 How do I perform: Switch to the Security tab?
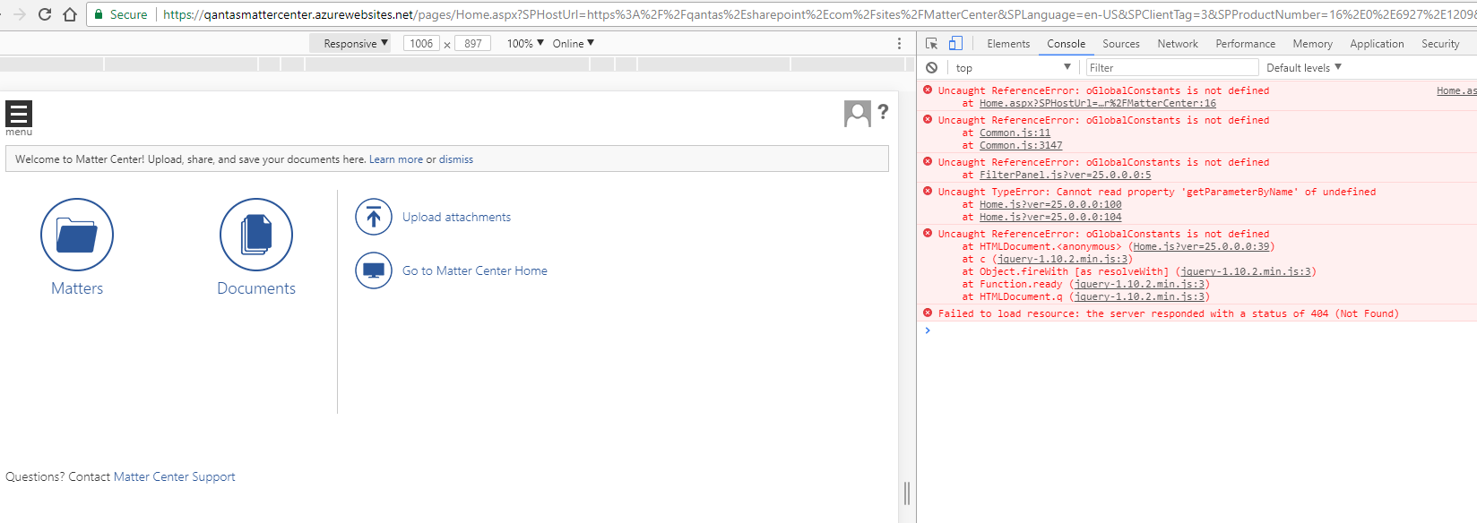[1440, 43]
